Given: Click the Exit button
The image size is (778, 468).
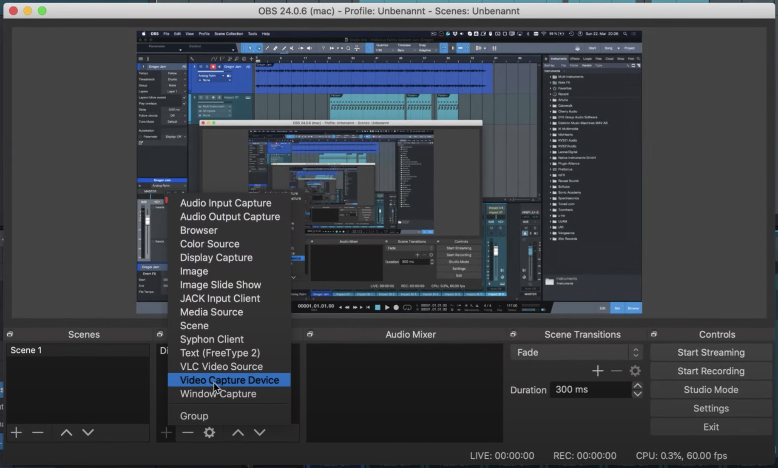Looking at the screenshot, I should click(711, 427).
